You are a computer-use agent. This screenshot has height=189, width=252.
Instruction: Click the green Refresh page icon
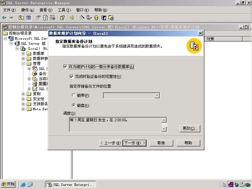pyautogui.click(x=45, y=18)
